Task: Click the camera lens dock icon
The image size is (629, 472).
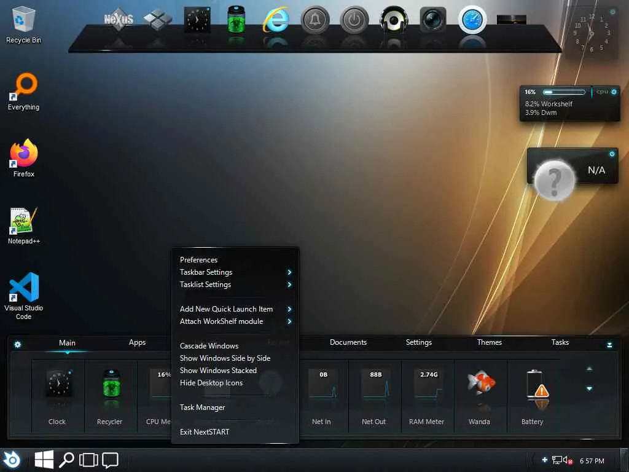Action: coord(433,19)
